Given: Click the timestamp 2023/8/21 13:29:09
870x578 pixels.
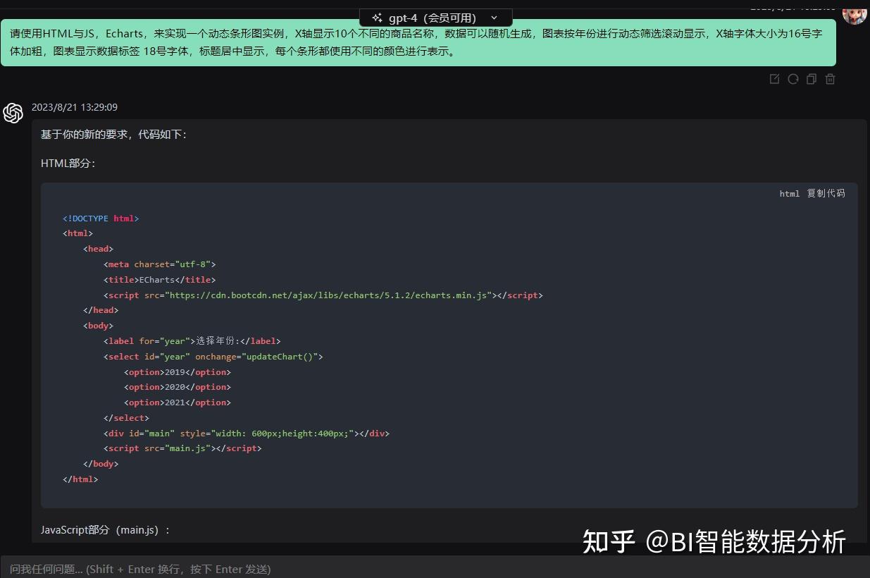Looking at the screenshot, I should point(74,107).
